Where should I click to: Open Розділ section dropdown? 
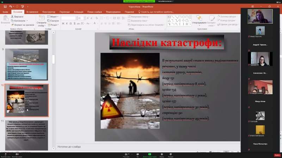pyautogui.click(x=53, y=25)
